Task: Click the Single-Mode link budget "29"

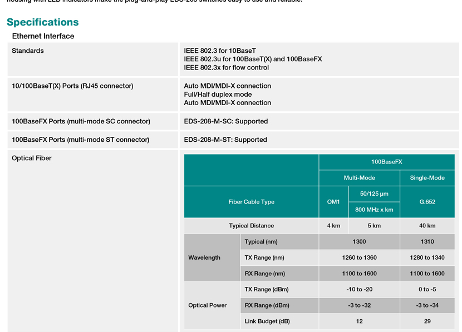Action: point(427,321)
